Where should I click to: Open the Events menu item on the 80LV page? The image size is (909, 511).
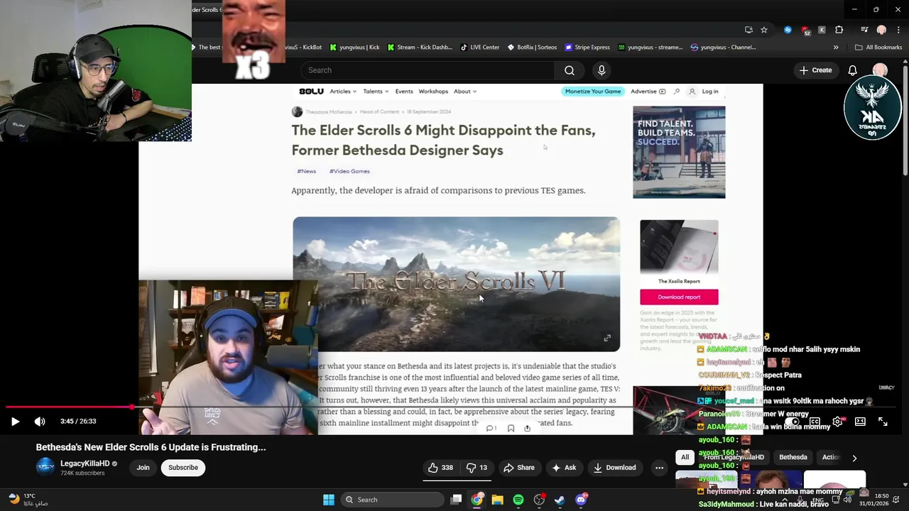(404, 92)
